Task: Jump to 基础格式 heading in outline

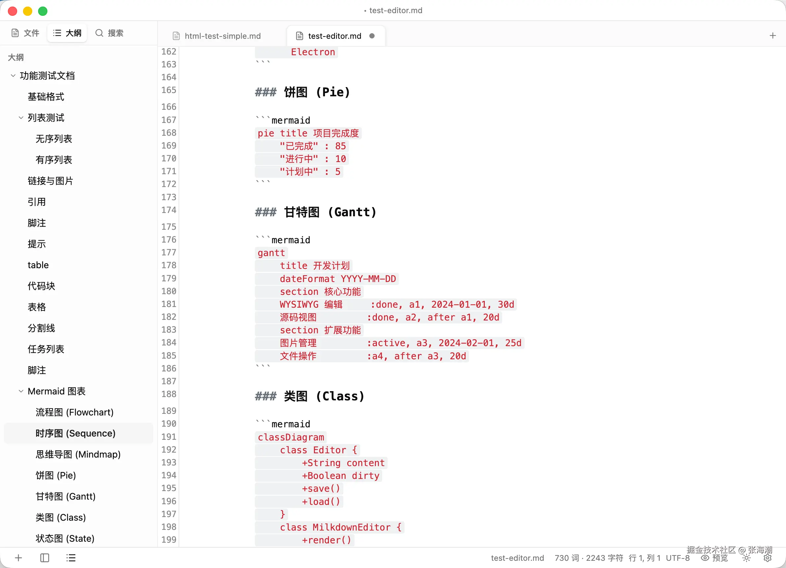Action: point(46,97)
